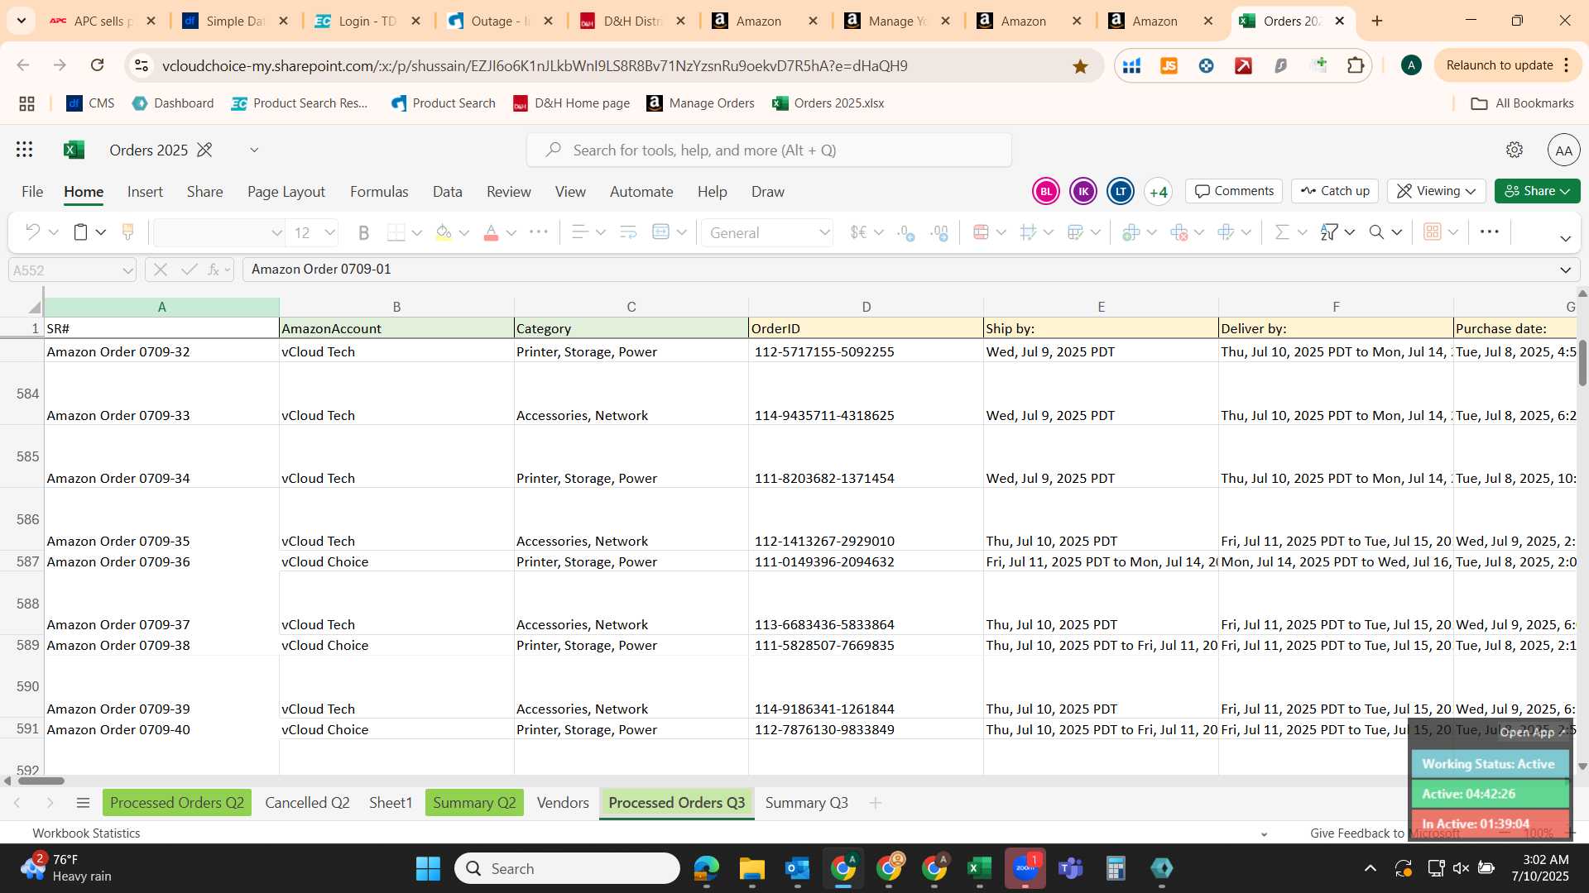1589x893 pixels.
Task: Click the Undo icon in the ribbon
Action: click(32, 232)
